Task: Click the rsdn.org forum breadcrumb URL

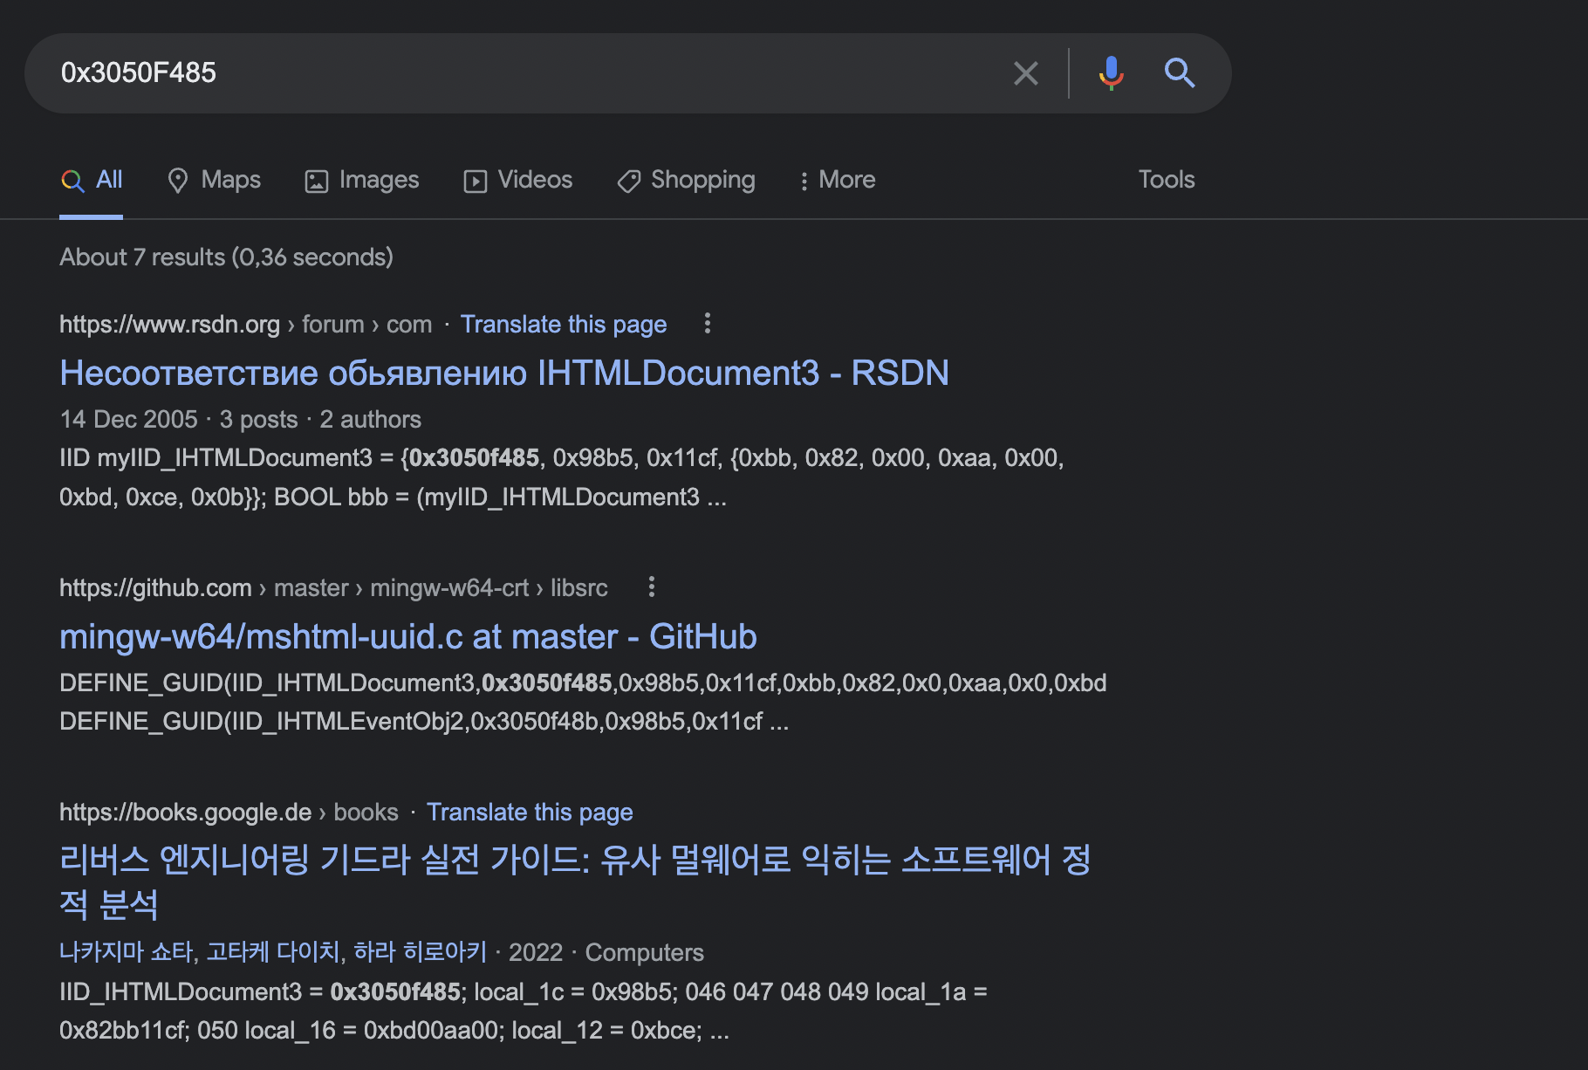Action: 245,325
